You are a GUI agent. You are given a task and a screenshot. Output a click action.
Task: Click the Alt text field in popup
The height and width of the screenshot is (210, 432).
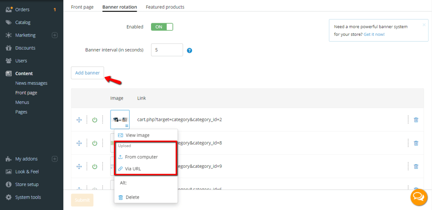coord(146,183)
